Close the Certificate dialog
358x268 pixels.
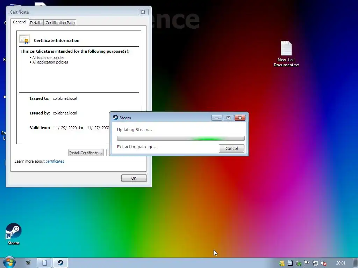[x=143, y=12]
